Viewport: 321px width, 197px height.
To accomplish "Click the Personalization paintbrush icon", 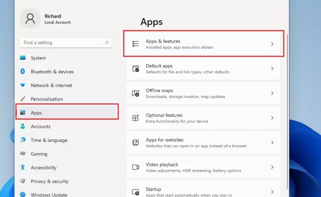I will tap(23, 99).
